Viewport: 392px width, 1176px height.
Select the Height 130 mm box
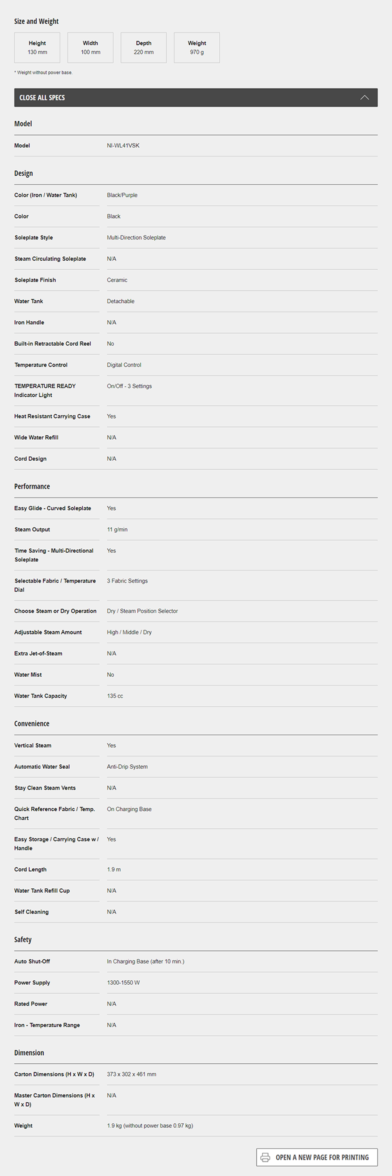pyautogui.click(x=37, y=47)
